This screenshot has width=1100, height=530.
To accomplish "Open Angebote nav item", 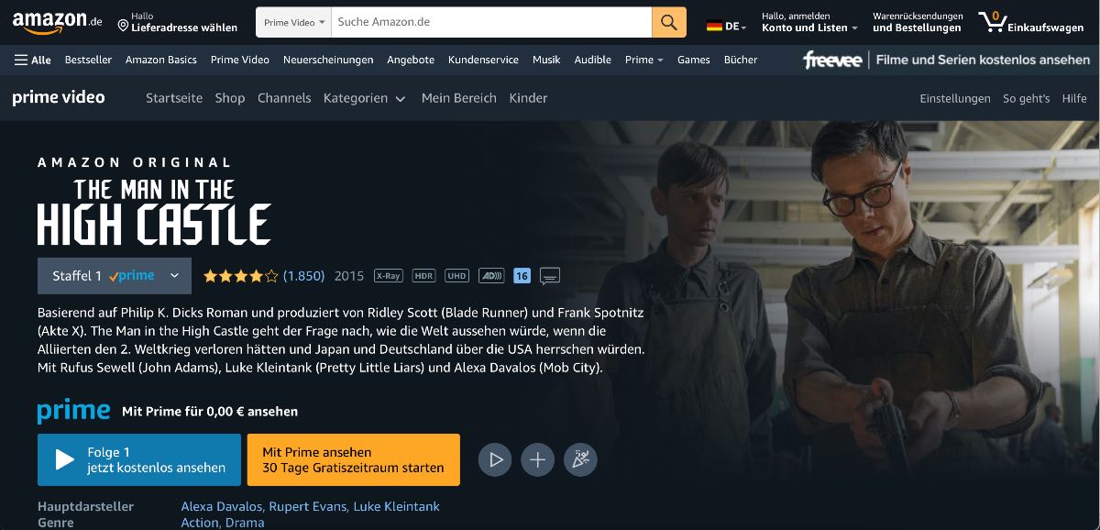I will [411, 60].
